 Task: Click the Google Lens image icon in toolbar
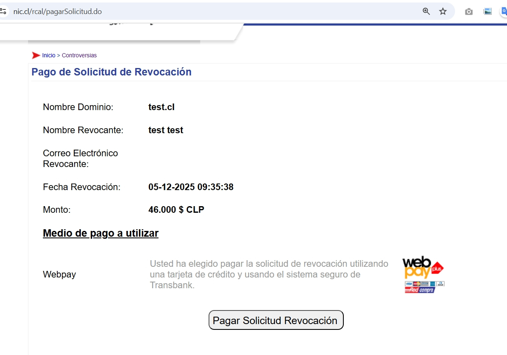tap(487, 12)
